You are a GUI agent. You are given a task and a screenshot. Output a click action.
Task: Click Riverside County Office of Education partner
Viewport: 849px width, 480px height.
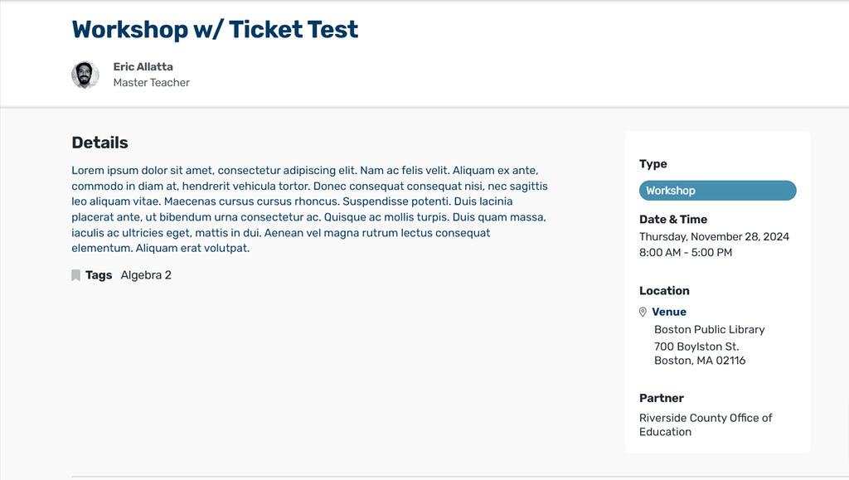coord(706,424)
